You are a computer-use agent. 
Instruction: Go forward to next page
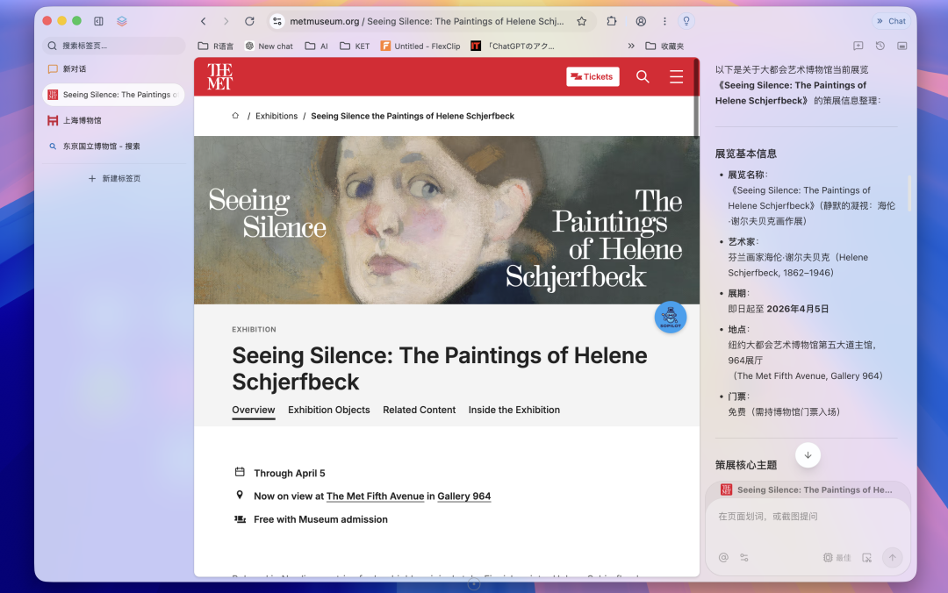pos(226,21)
